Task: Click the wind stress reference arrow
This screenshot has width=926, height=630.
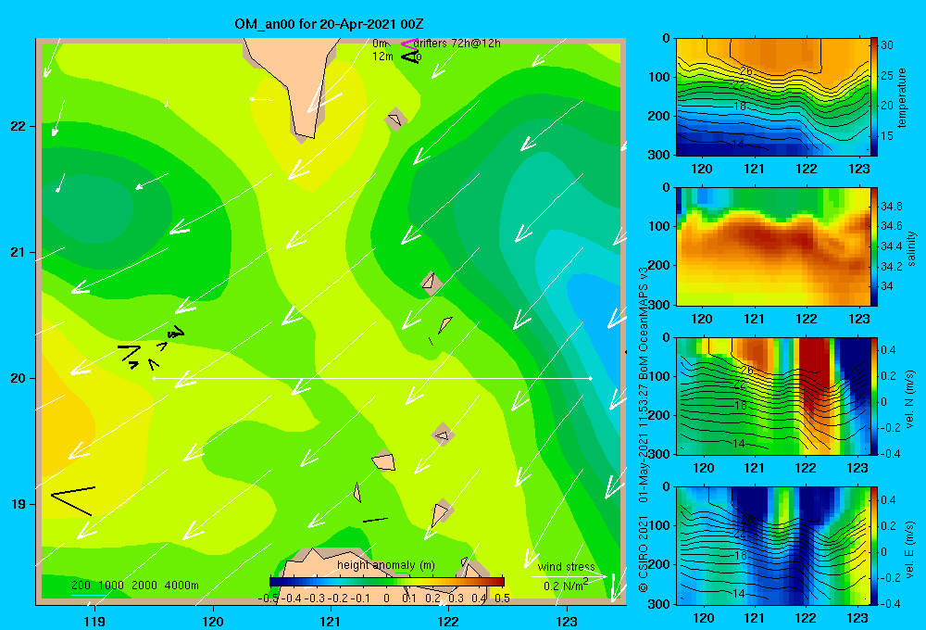Action: pyautogui.click(x=569, y=576)
